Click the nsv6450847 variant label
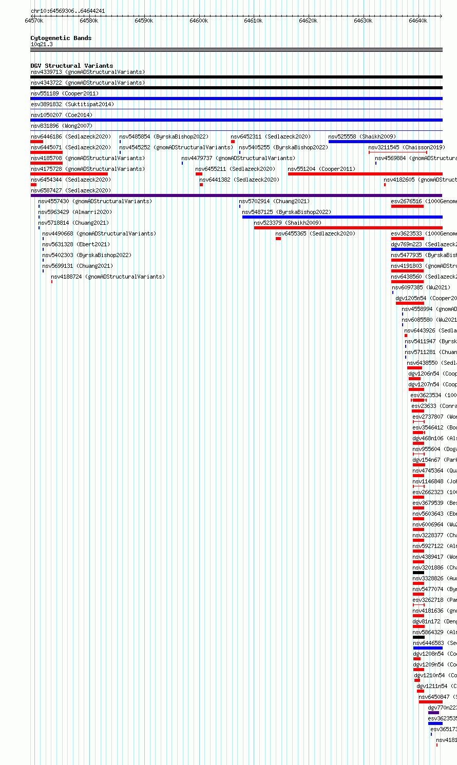Viewport: 457px width, 765px height. coord(438,697)
